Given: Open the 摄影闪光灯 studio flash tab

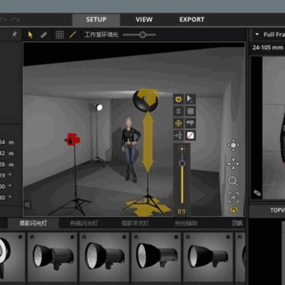Looking at the screenshot, I should tap(33, 223).
